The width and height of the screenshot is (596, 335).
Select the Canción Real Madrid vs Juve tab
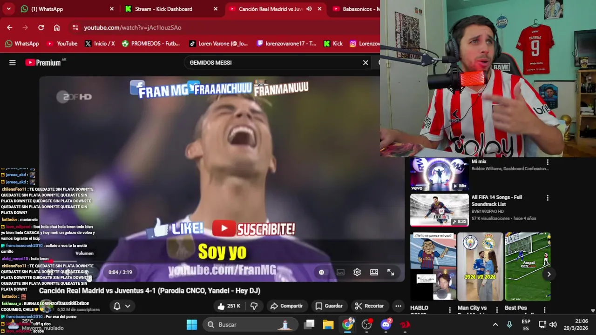coord(275,9)
